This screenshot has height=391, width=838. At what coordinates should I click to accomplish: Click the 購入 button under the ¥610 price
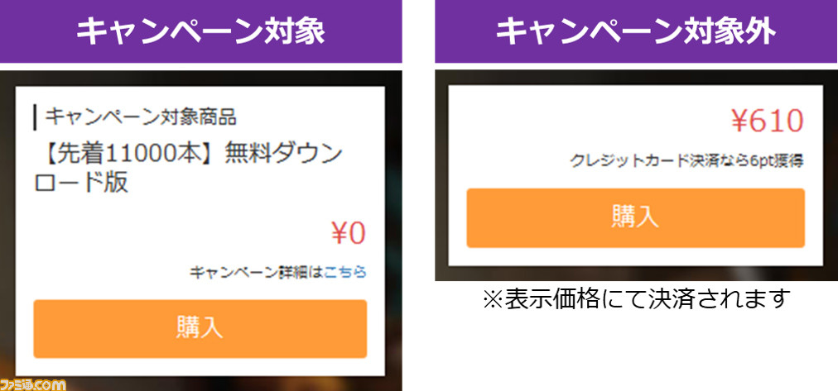(x=635, y=217)
